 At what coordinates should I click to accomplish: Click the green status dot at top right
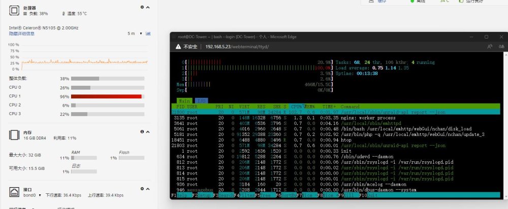412,2
